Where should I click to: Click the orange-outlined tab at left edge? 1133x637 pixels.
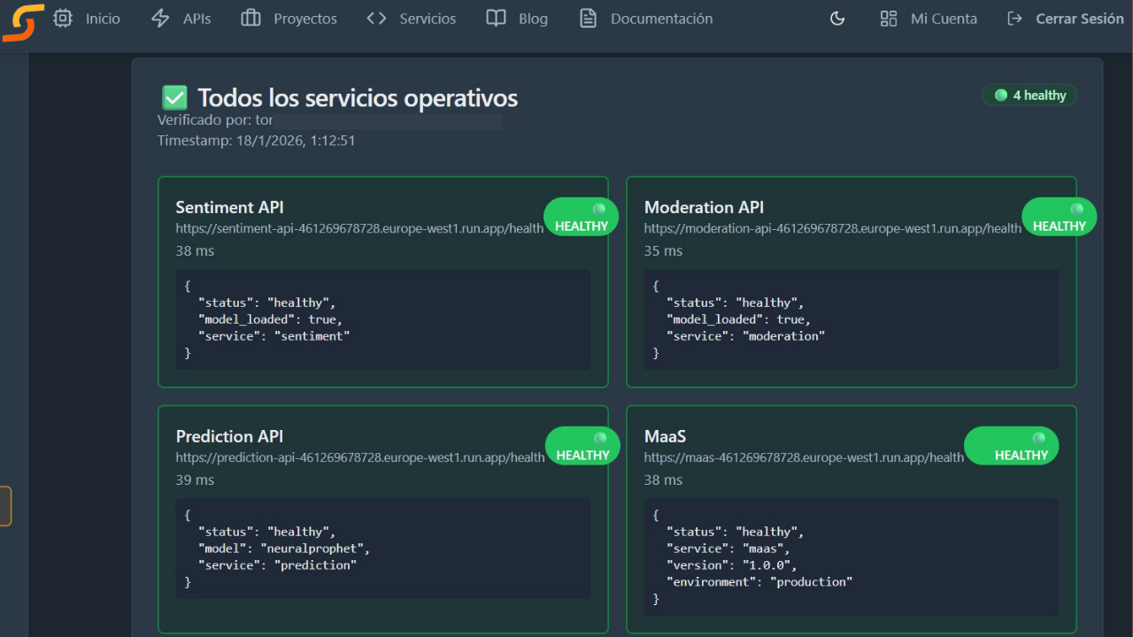(5, 506)
